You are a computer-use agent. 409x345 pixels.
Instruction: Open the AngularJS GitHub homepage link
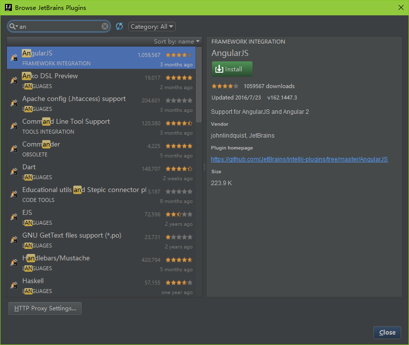click(299, 159)
